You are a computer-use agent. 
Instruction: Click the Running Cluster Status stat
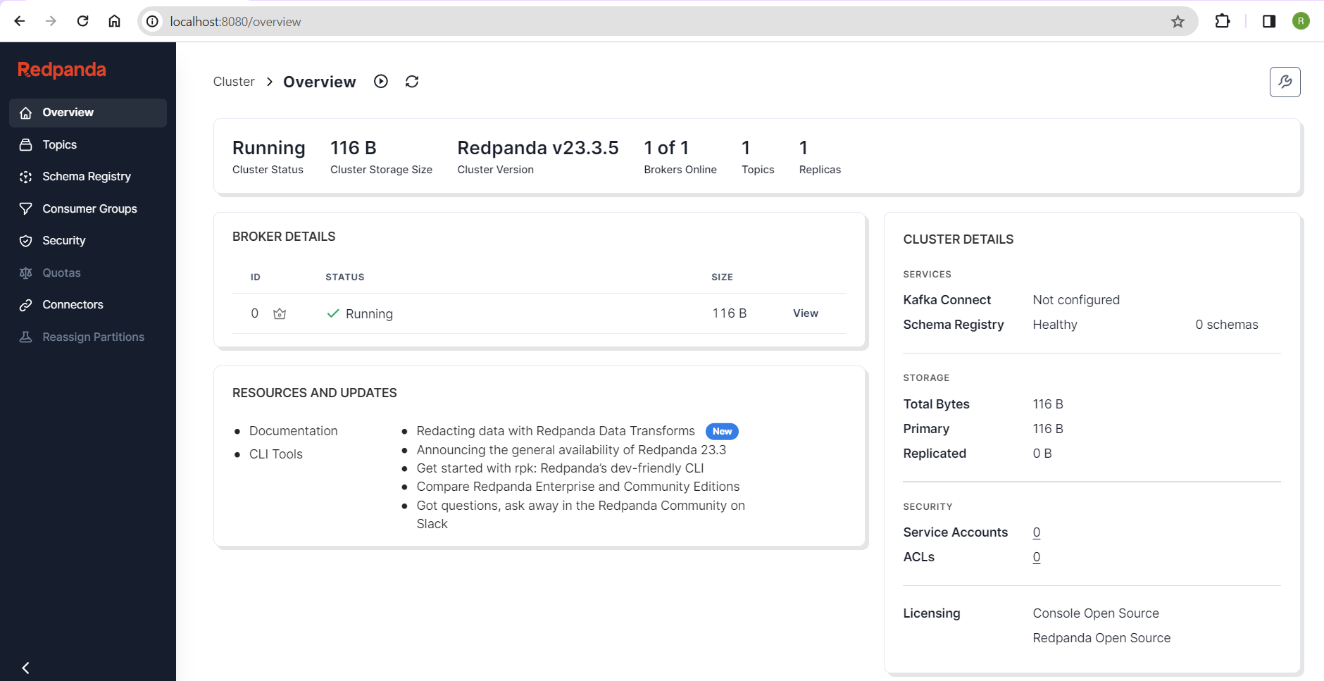tap(268, 157)
